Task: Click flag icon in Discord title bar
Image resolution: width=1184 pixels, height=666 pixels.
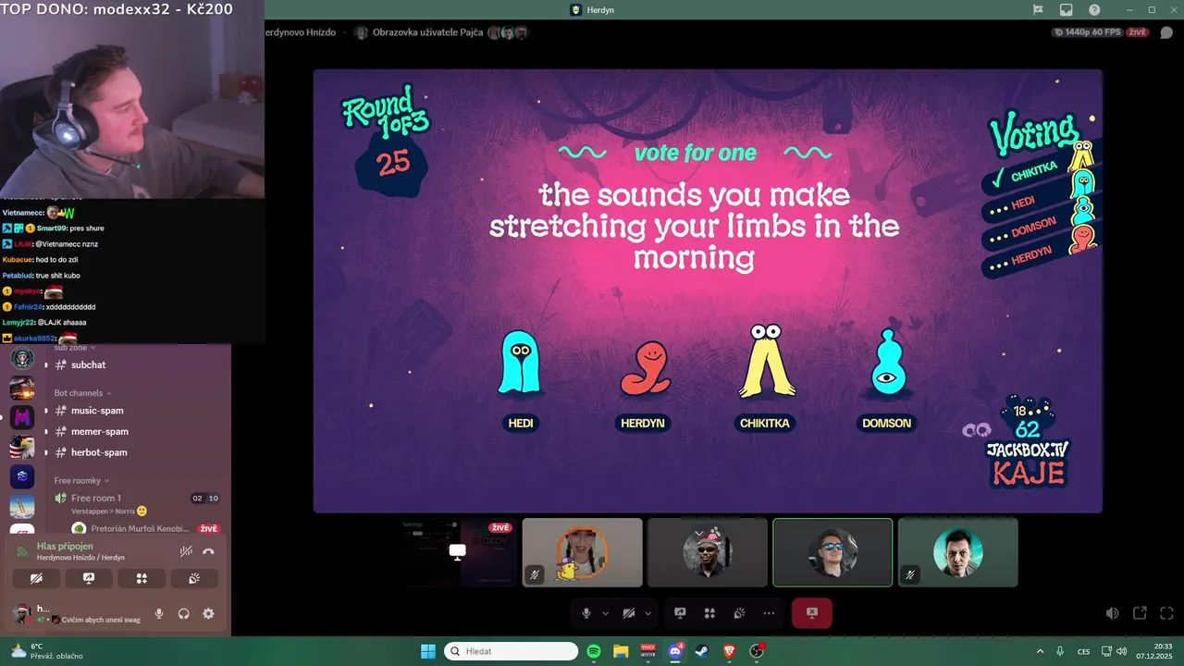Action: pyautogui.click(x=1038, y=9)
